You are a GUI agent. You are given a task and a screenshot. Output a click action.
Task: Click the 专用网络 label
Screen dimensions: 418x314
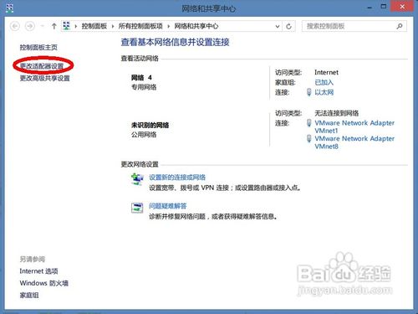click(x=144, y=87)
